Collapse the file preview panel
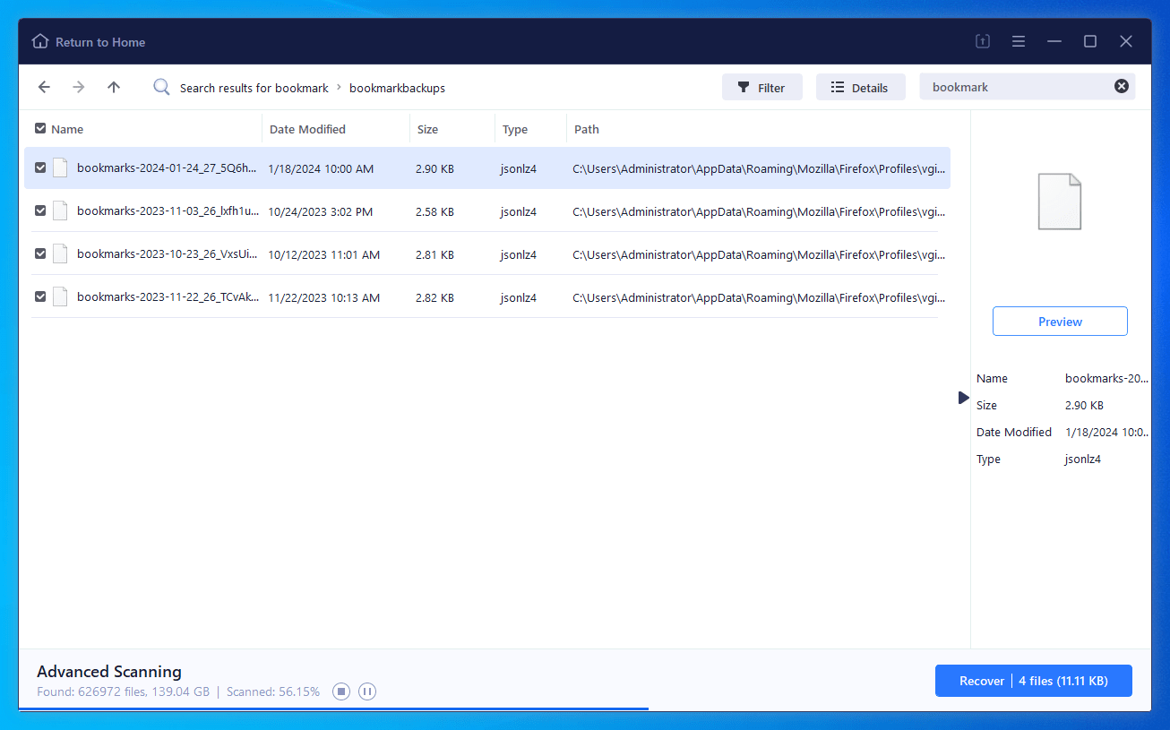 point(963,397)
